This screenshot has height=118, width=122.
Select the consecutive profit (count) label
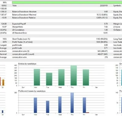(23, 54)
